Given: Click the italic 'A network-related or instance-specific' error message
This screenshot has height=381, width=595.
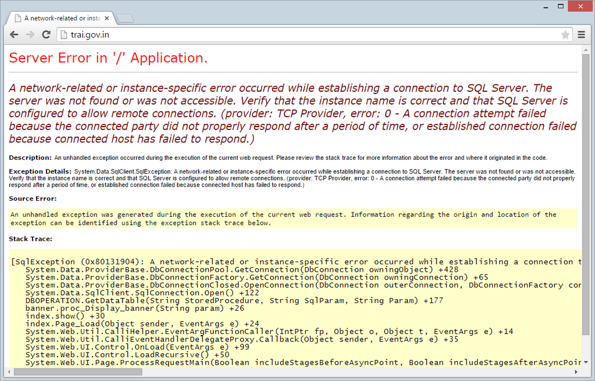Looking at the screenshot, I should coord(293,113).
